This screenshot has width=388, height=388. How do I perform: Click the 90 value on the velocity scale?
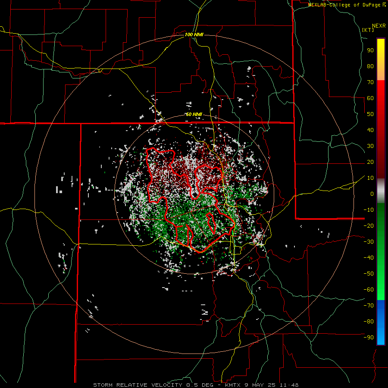click(x=370, y=50)
